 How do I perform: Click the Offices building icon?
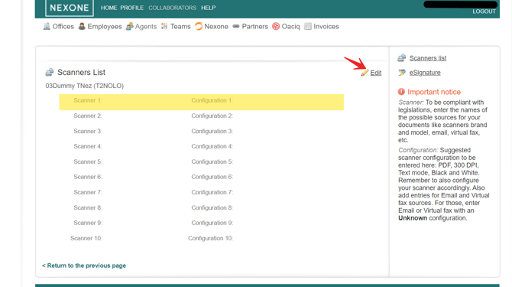(x=47, y=26)
